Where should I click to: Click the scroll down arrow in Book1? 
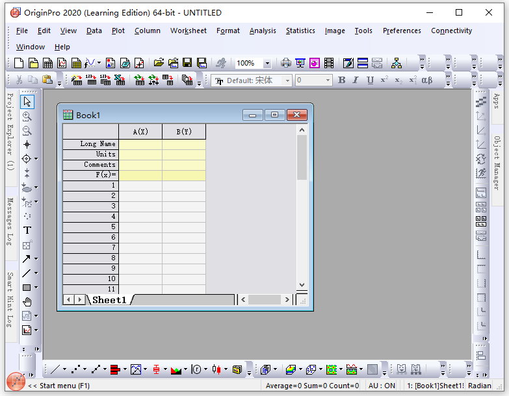pos(302,285)
